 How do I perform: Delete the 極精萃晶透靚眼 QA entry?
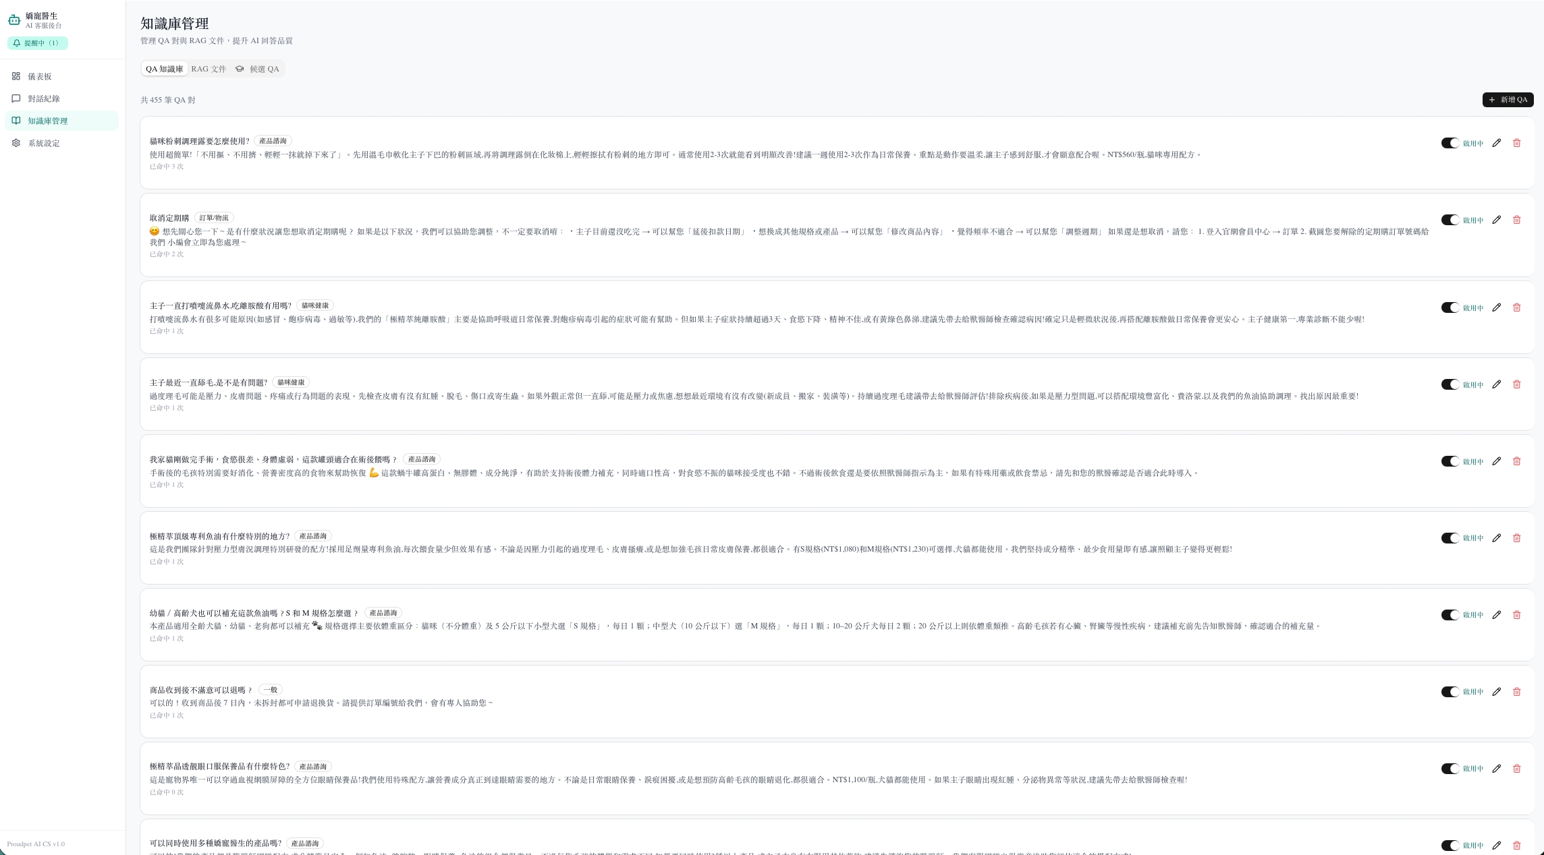tap(1516, 769)
